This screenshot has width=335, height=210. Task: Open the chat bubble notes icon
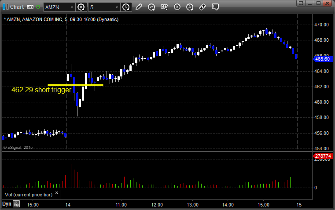click(215, 7)
